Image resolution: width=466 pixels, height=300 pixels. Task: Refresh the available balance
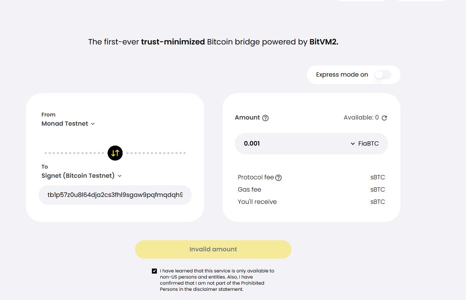click(x=384, y=118)
